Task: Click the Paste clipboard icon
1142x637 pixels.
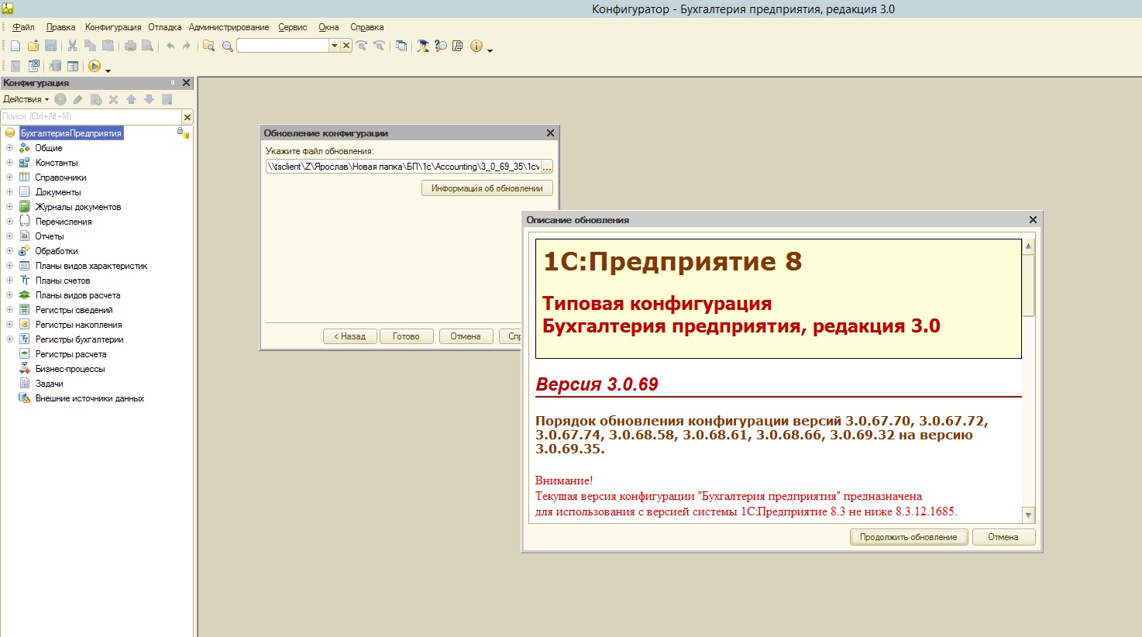Action: tap(108, 46)
